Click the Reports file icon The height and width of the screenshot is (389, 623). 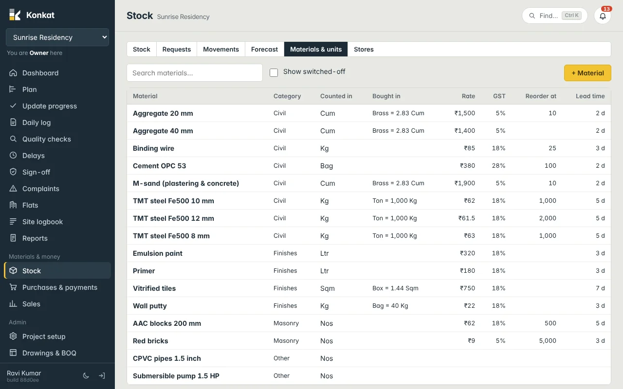(13, 238)
